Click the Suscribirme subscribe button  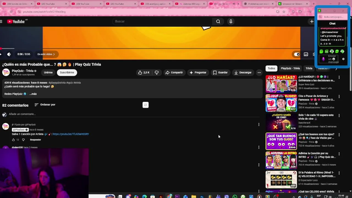coord(67,73)
